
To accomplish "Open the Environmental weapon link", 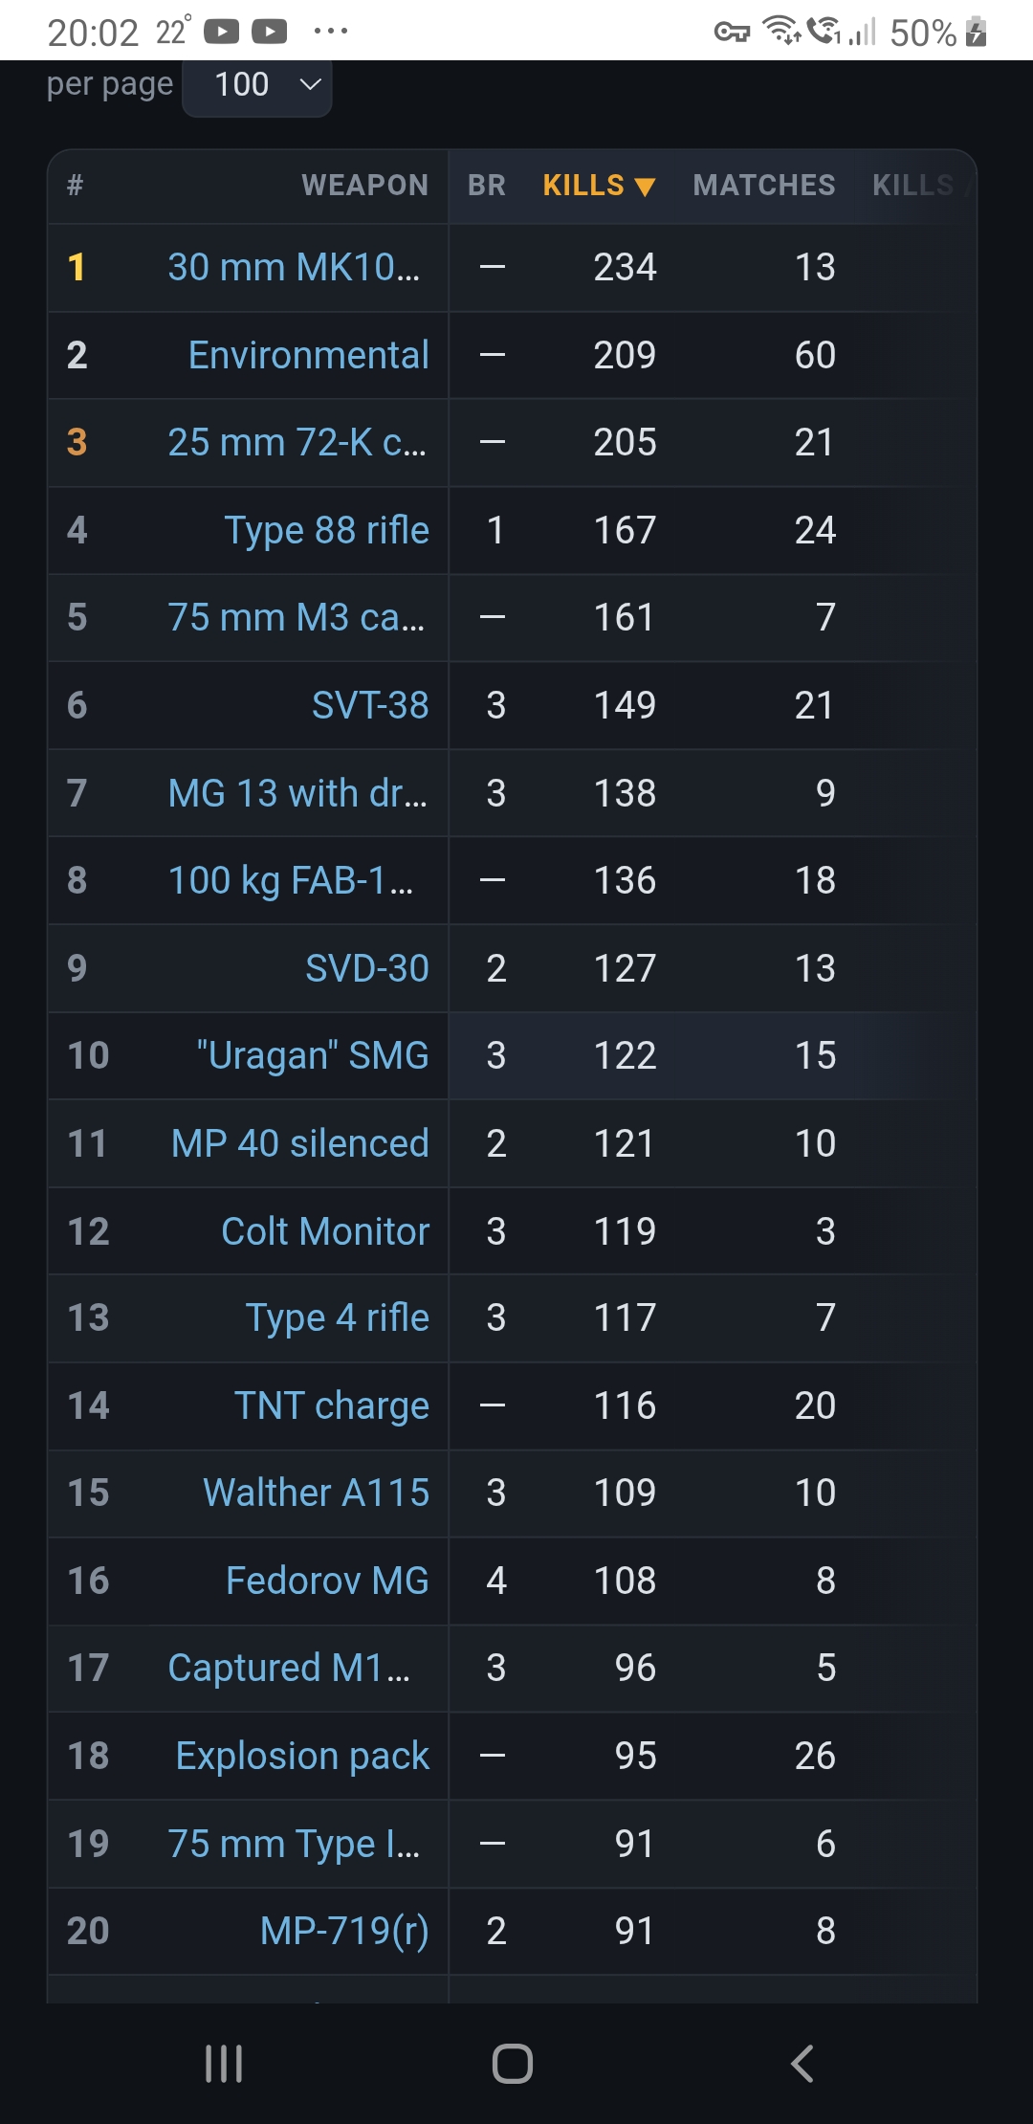I will coord(309,355).
